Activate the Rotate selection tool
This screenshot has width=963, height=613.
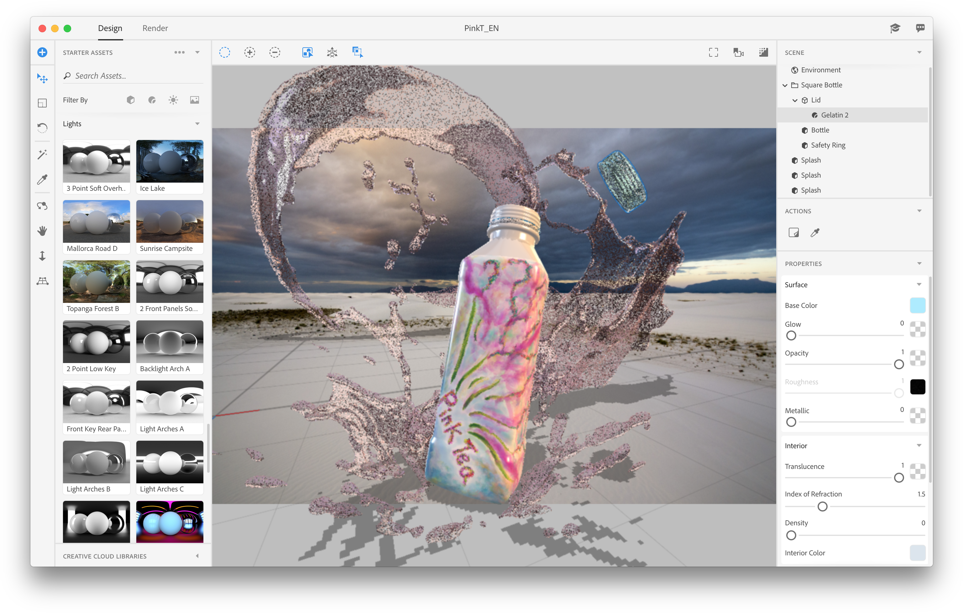click(x=42, y=128)
